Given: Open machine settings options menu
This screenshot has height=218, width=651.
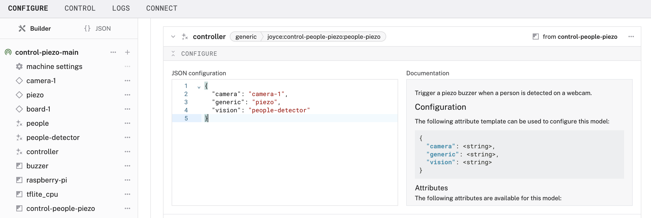Looking at the screenshot, I should point(127,66).
